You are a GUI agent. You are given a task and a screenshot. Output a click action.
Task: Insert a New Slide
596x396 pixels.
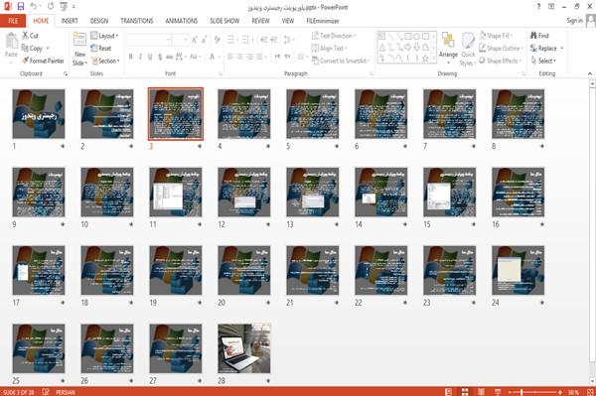point(79,50)
